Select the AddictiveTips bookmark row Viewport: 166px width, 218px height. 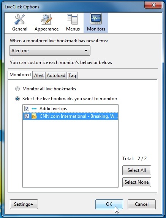[70, 109]
